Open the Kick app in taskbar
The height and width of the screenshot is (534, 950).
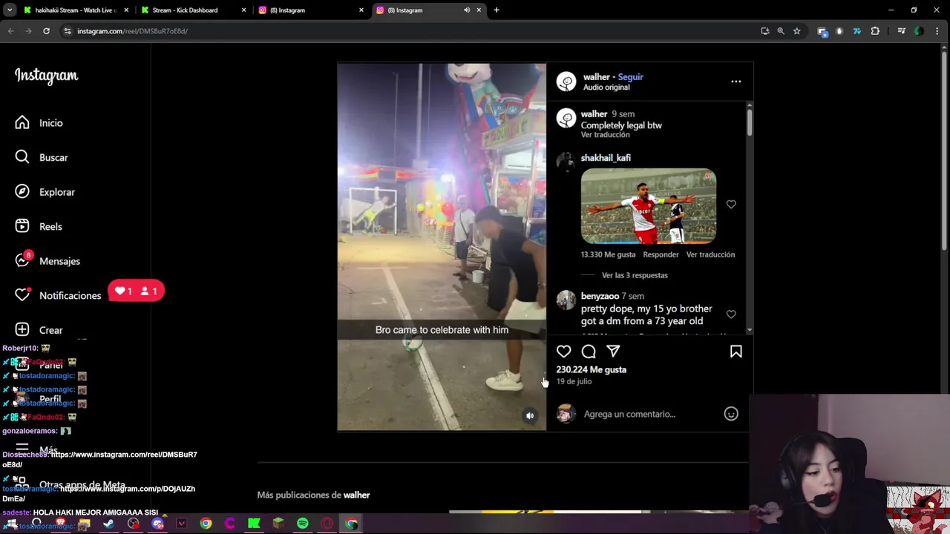(254, 524)
